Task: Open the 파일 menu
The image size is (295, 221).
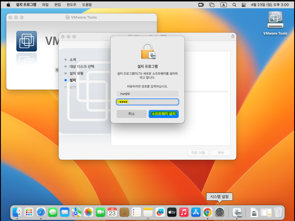Action: [45, 5]
